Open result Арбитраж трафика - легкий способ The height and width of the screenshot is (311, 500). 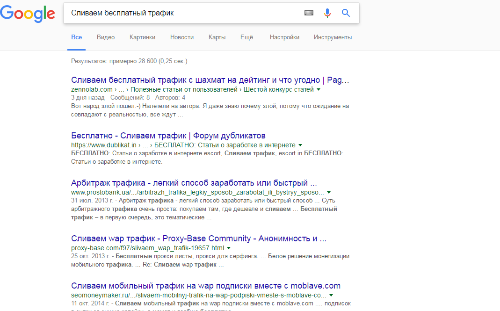pos(194,183)
